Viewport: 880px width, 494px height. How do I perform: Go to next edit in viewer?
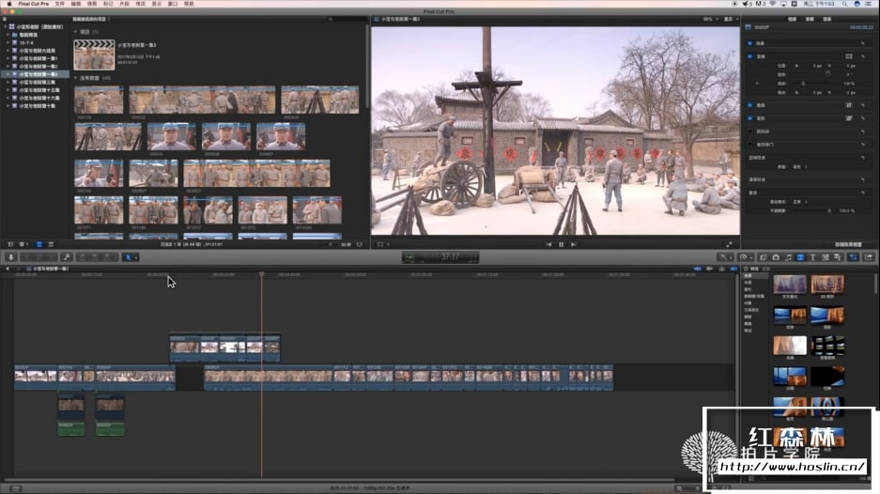574,245
